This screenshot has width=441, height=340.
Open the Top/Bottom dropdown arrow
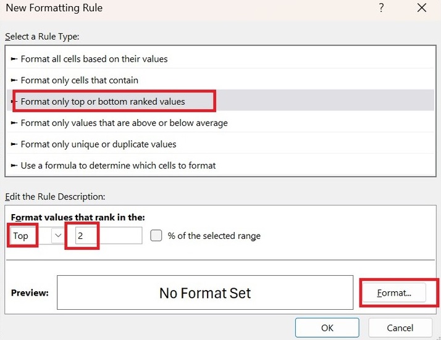(59, 236)
